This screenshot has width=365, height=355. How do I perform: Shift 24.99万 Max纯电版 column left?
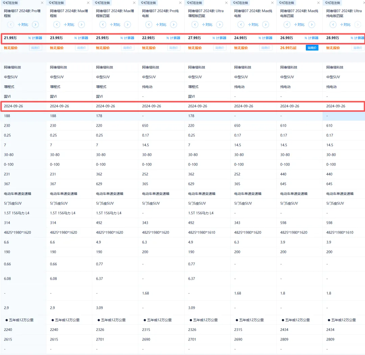[241, 24]
